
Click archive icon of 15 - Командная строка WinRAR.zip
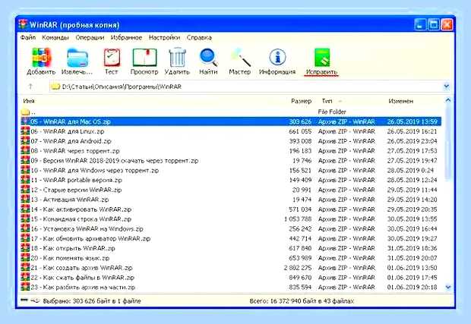pos(25,219)
